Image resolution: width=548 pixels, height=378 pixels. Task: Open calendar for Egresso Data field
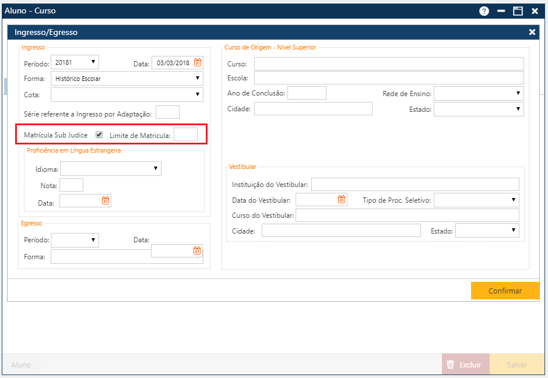click(x=197, y=251)
